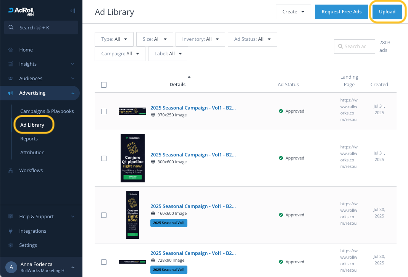Click the Upload button
This screenshot has height=277, width=408.
pos(387,12)
